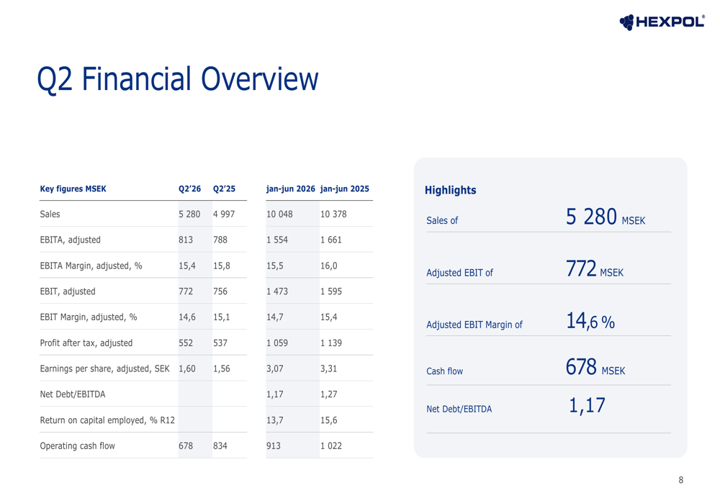
Task: Click the Q2'26 column header
Action: coord(189,189)
